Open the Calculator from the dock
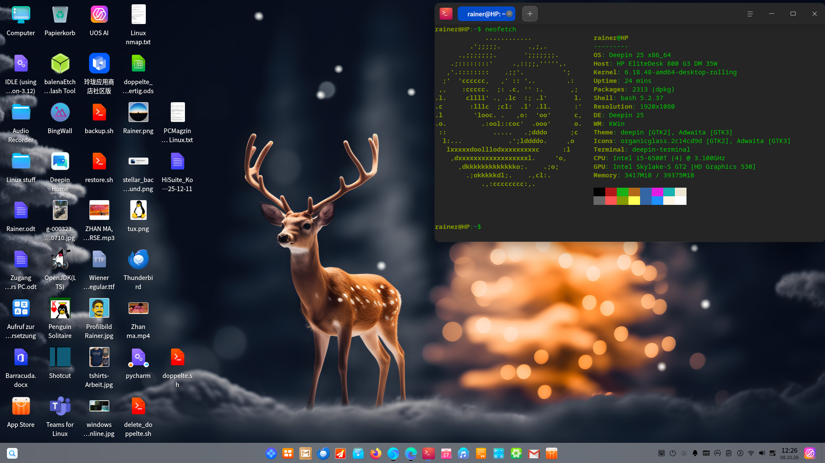The width and height of the screenshot is (825, 463). click(x=499, y=453)
